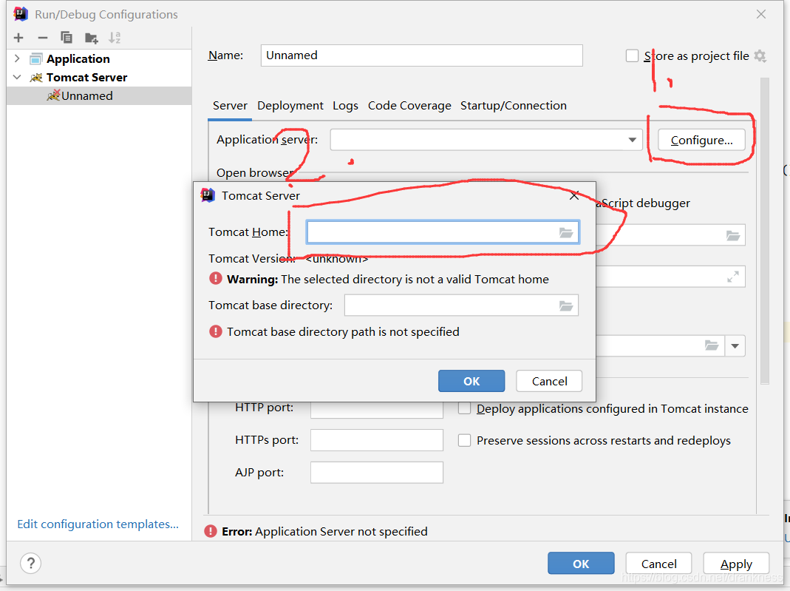Tick Deploy applications configured in Tomcat instance

click(464, 408)
